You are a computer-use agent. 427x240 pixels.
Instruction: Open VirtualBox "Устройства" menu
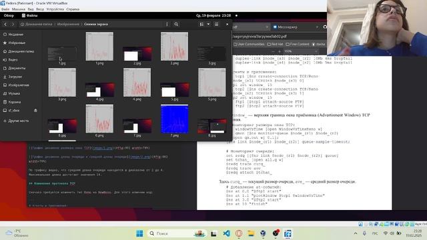[55, 9]
